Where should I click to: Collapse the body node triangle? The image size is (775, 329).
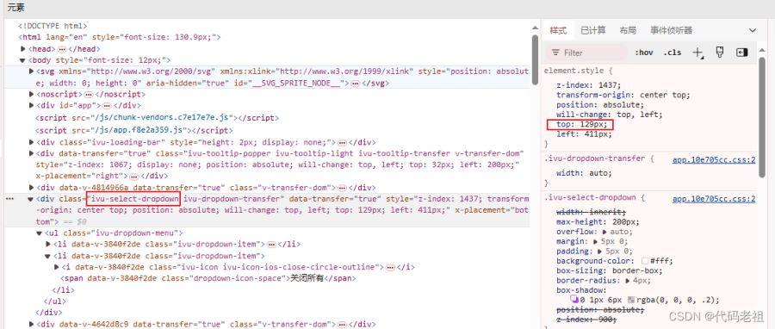[x=22, y=60]
